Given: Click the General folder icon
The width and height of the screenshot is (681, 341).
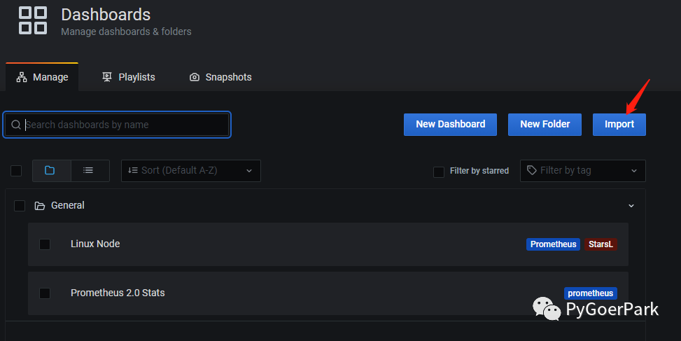Looking at the screenshot, I should (39, 206).
